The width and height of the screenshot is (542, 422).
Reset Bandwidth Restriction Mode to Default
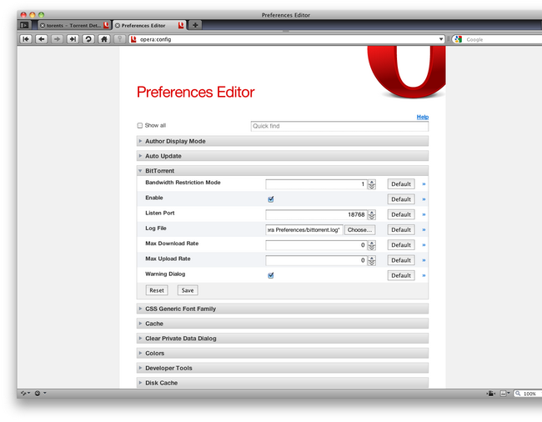click(401, 184)
